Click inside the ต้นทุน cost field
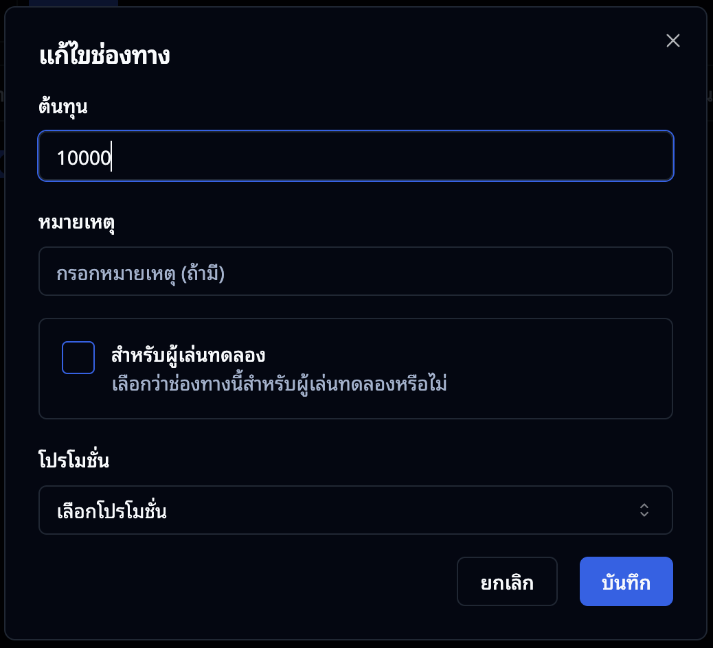This screenshot has height=648, width=713. click(356, 156)
